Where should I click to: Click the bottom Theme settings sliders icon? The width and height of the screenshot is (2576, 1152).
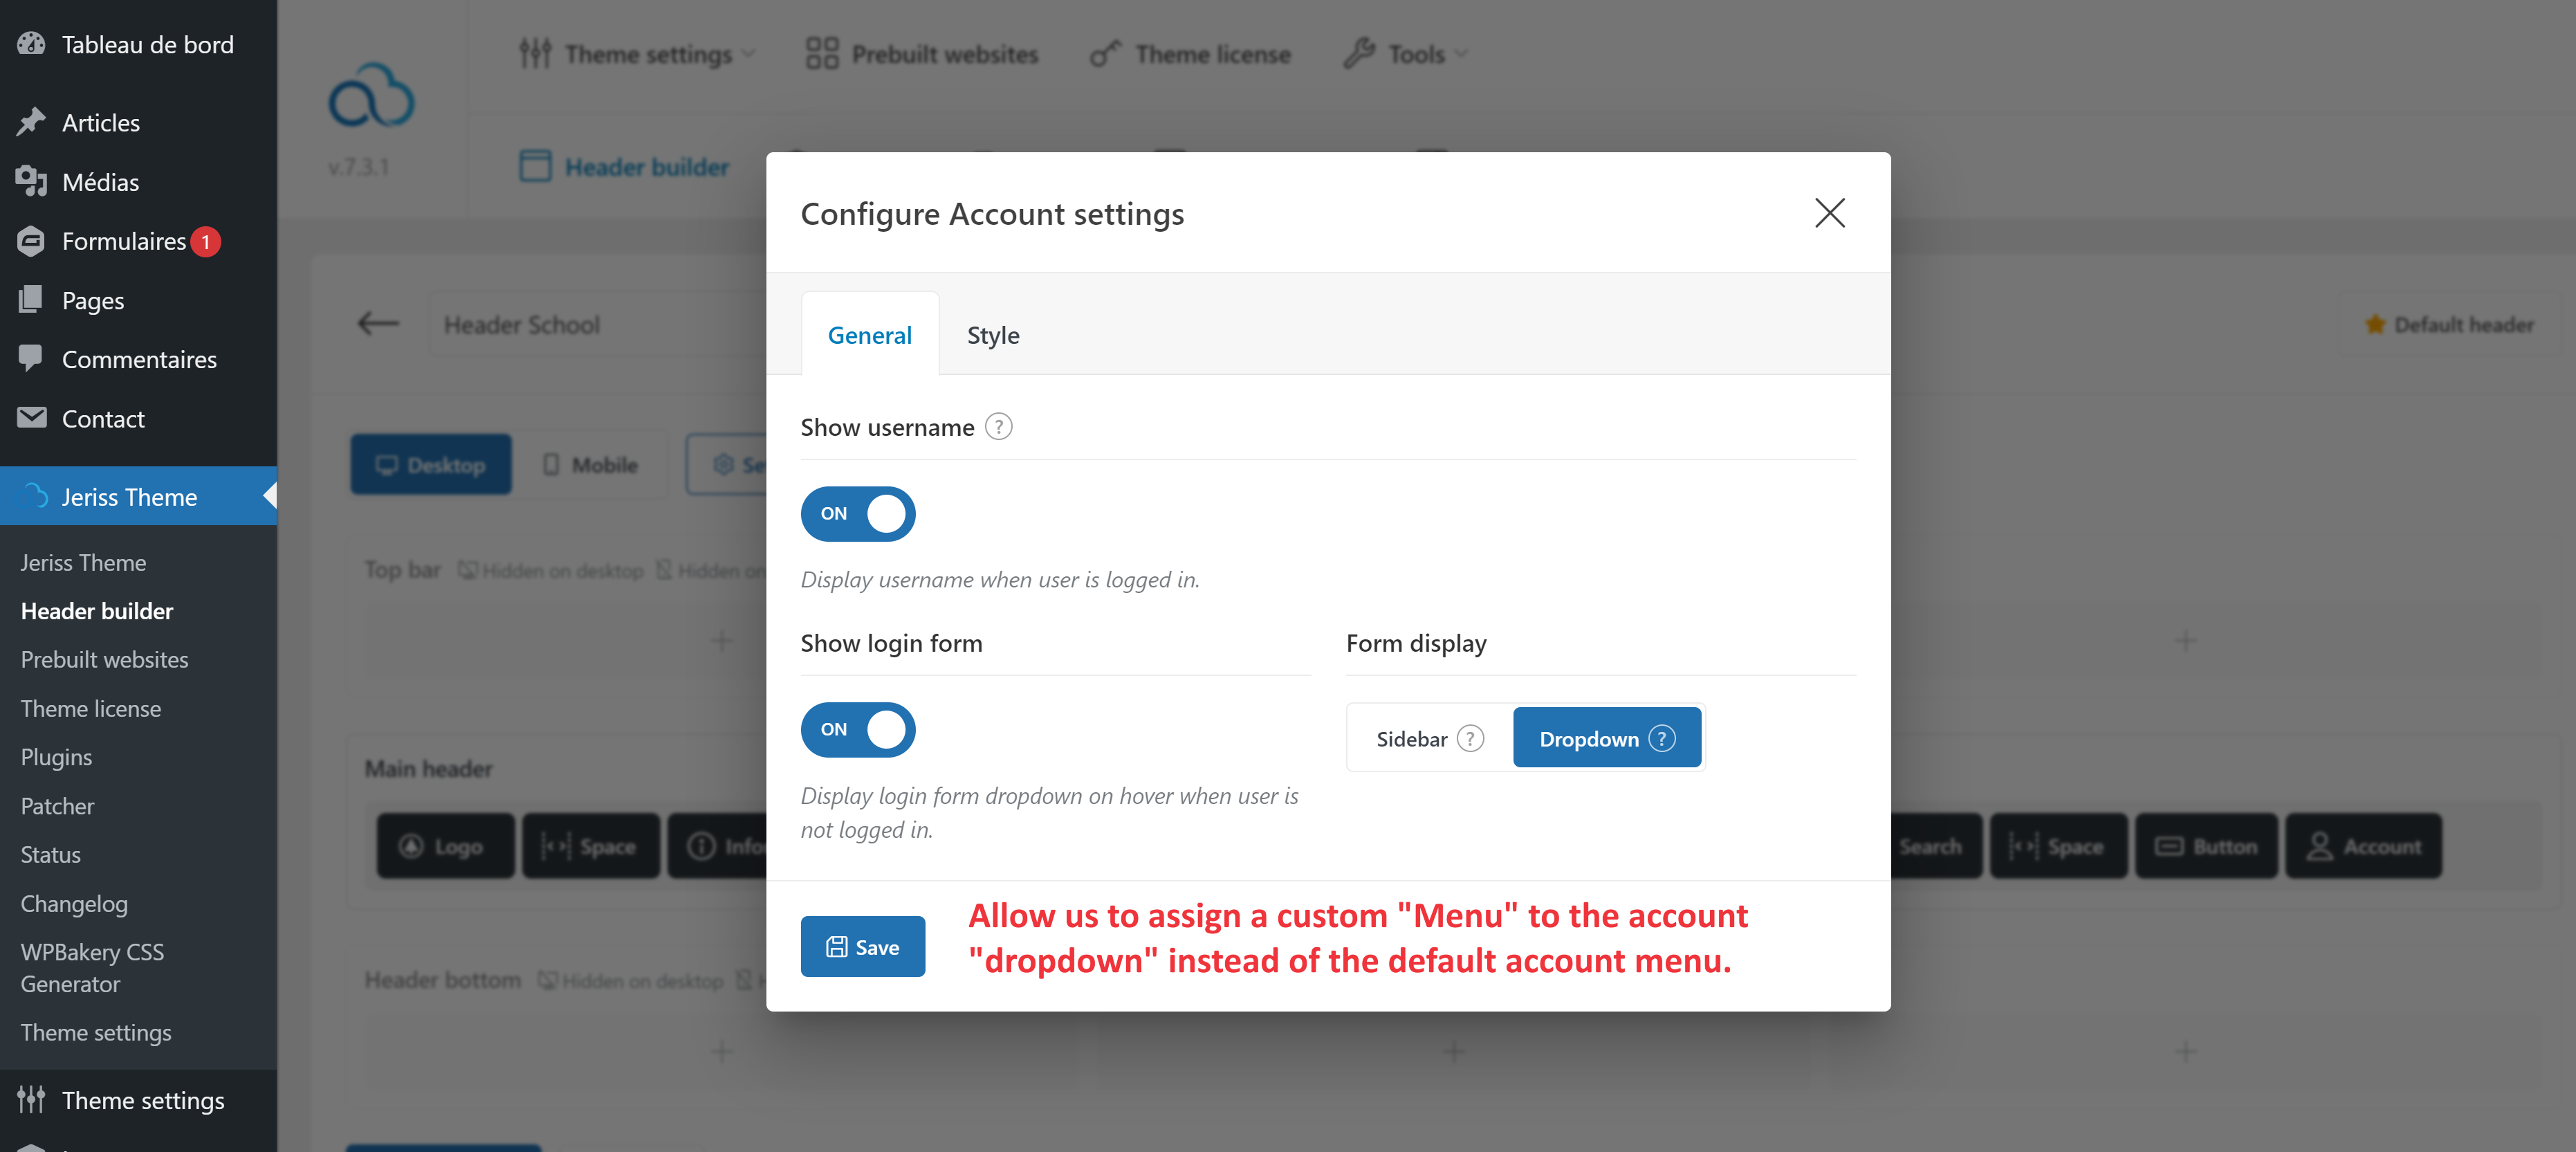[31, 1099]
